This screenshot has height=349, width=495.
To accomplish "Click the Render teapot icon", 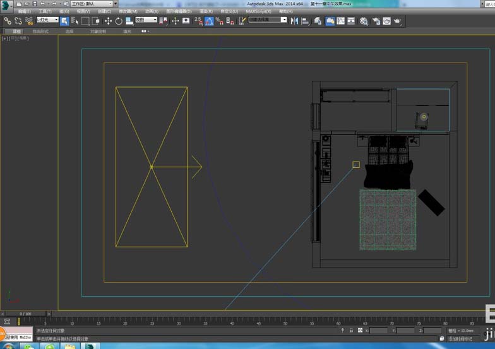I will coord(397,21).
